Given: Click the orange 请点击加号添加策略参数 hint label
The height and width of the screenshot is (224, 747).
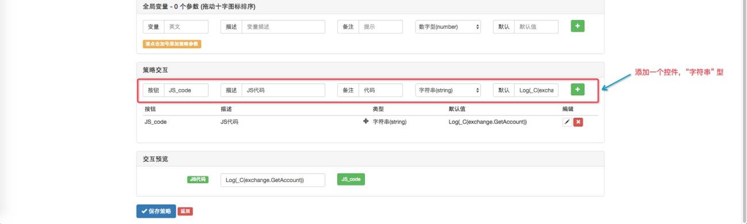Looking at the screenshot, I should click(172, 44).
